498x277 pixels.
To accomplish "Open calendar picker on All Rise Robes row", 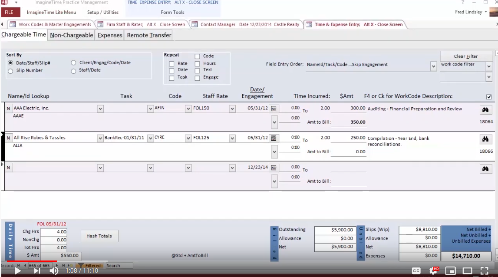I will click(274, 138).
